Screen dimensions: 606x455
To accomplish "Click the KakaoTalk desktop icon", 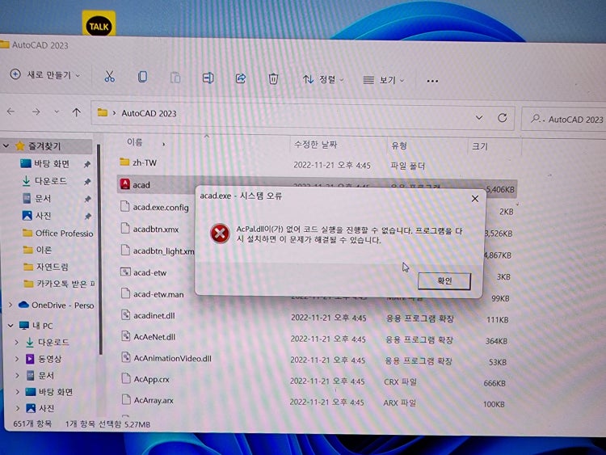I will point(99,24).
